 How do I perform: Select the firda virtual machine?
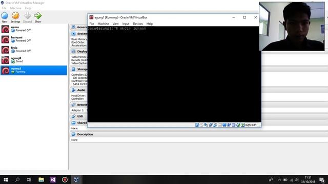(34, 50)
